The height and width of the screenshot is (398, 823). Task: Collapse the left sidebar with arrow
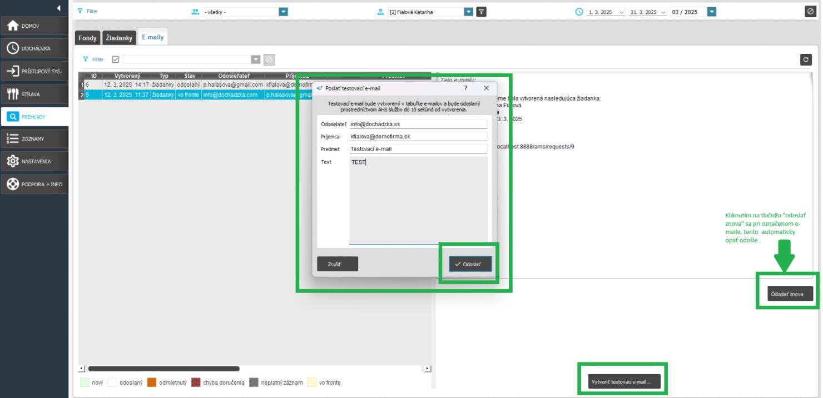pyautogui.click(x=59, y=7)
